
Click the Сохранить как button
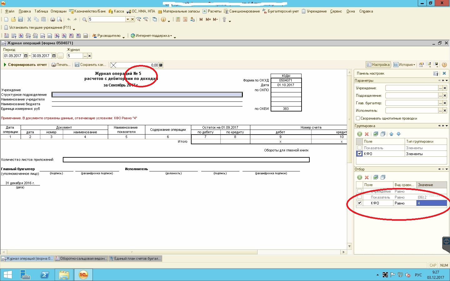coord(90,65)
